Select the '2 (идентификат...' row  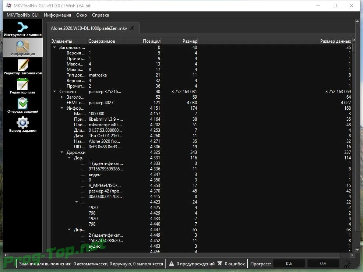tap(201, 235)
